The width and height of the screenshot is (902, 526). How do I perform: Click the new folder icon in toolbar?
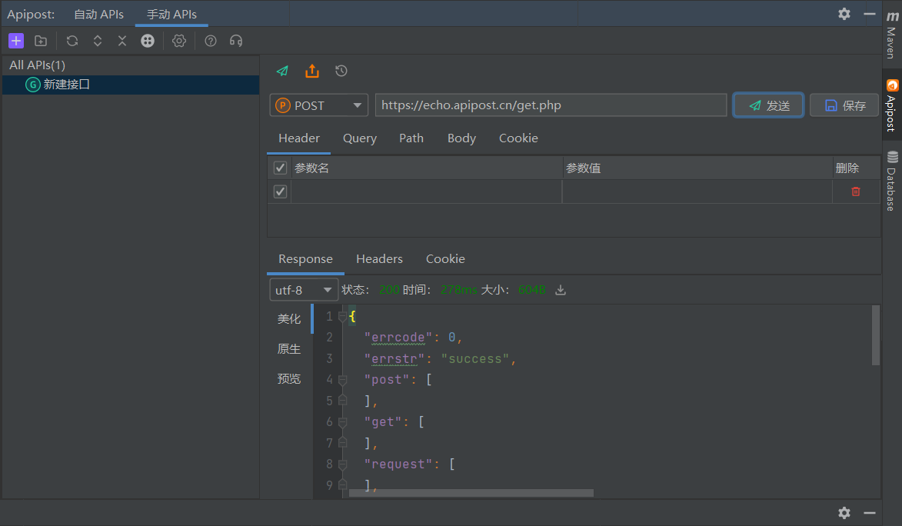pos(41,41)
